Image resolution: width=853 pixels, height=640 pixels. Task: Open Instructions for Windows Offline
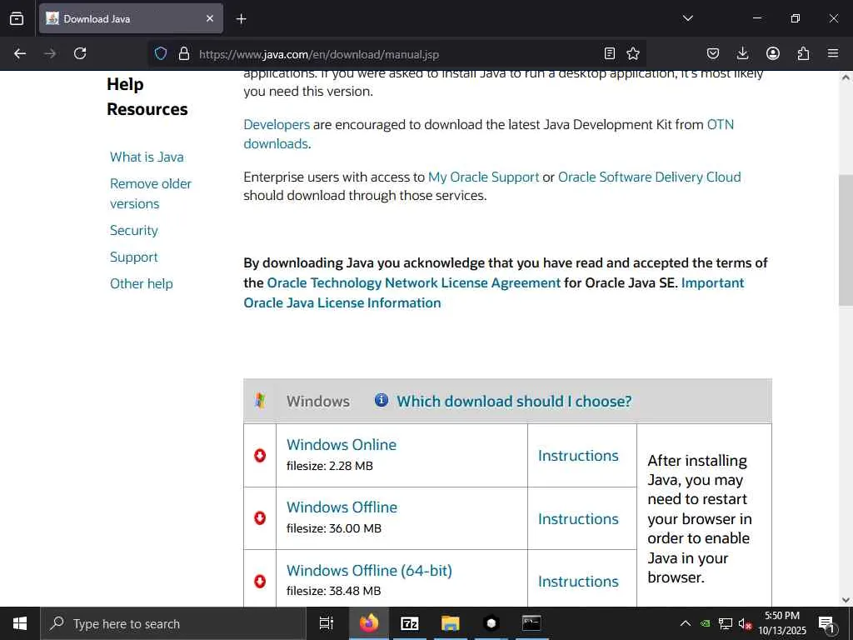coord(578,518)
